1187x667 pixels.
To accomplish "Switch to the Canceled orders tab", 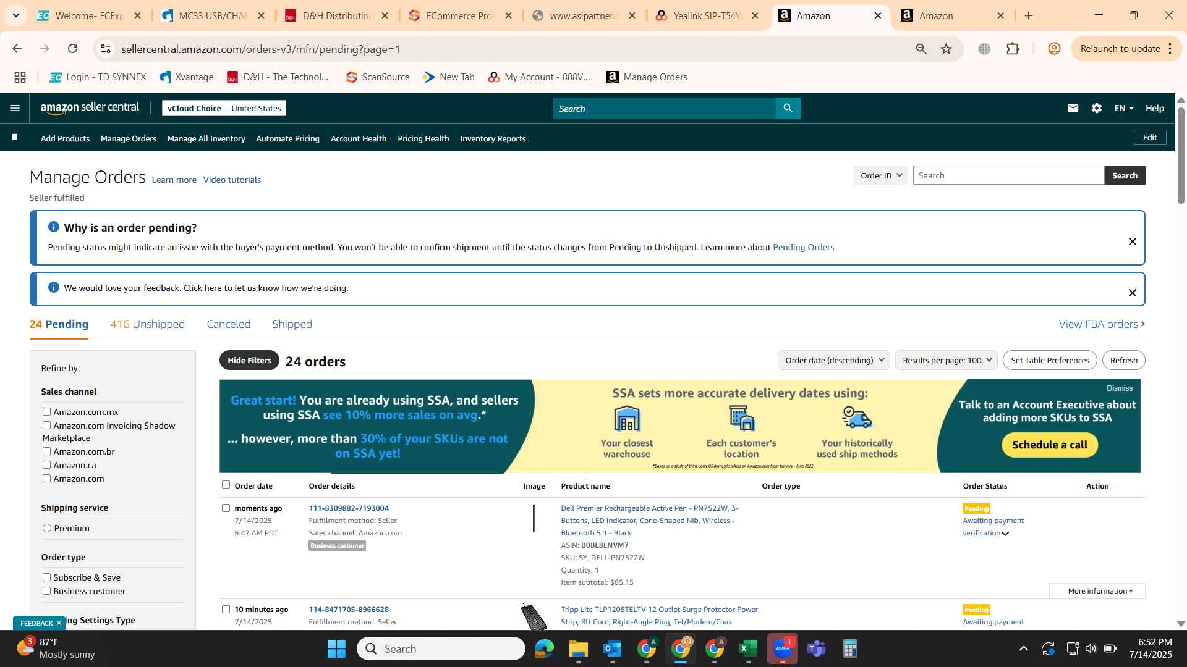I will click(228, 324).
